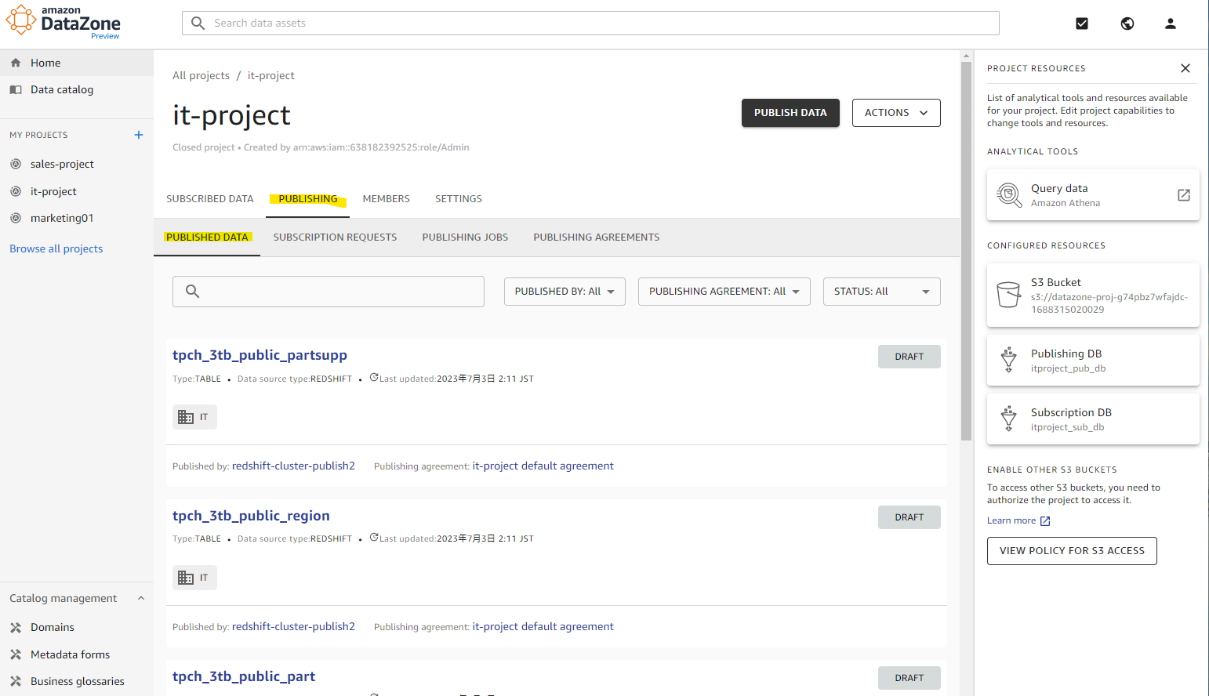Image resolution: width=1209 pixels, height=696 pixels.
Task: Open PUBLISHED BY: All filter dropdown
Action: pyautogui.click(x=565, y=292)
